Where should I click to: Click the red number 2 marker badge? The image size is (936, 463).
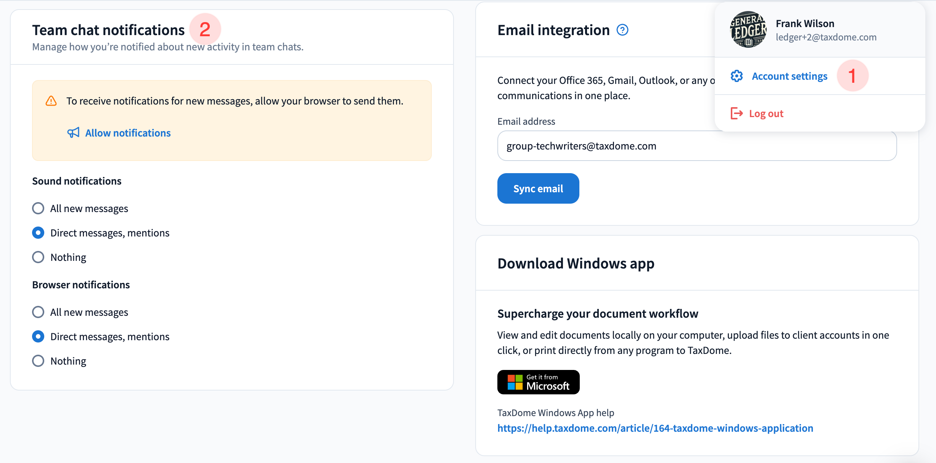point(205,29)
